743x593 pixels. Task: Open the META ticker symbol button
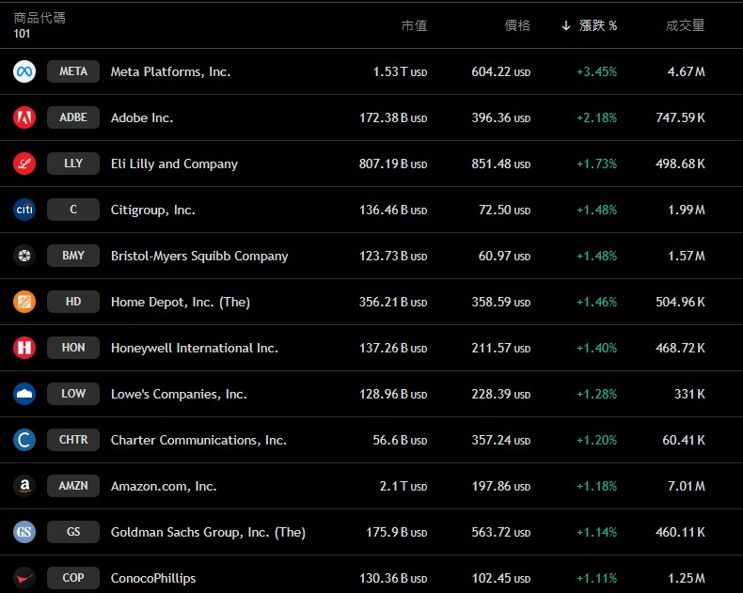[73, 71]
